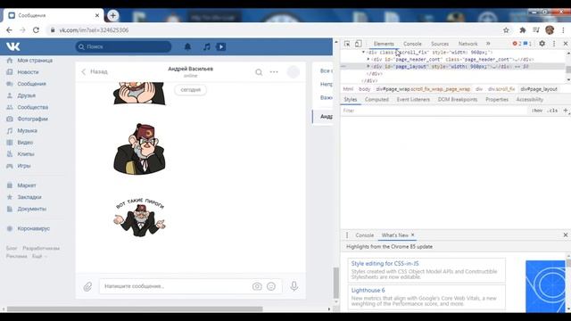Click the VK logo icon
This screenshot has width=571, height=321.
(13, 46)
